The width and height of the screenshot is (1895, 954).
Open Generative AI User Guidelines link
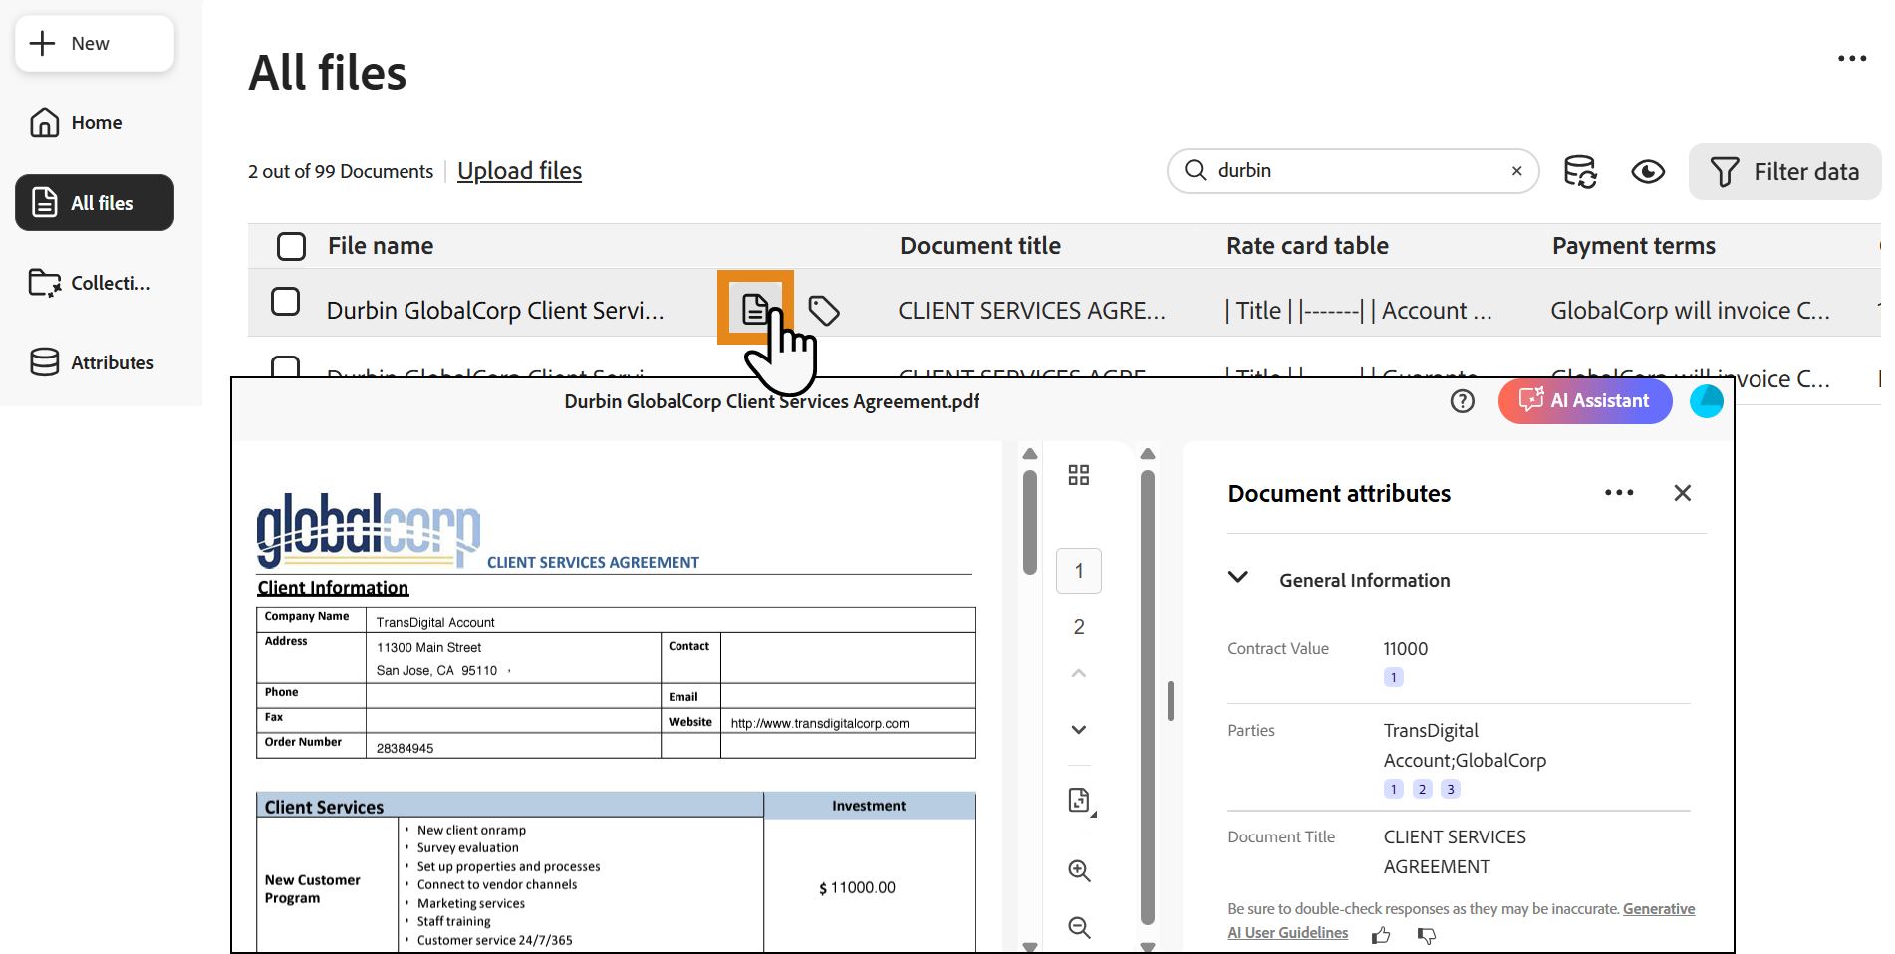click(1462, 921)
